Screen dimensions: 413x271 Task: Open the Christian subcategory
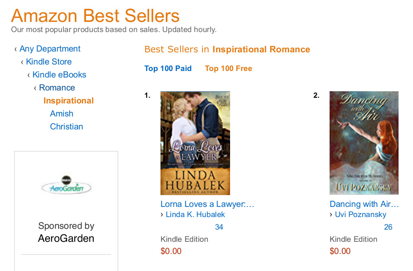[x=67, y=127]
